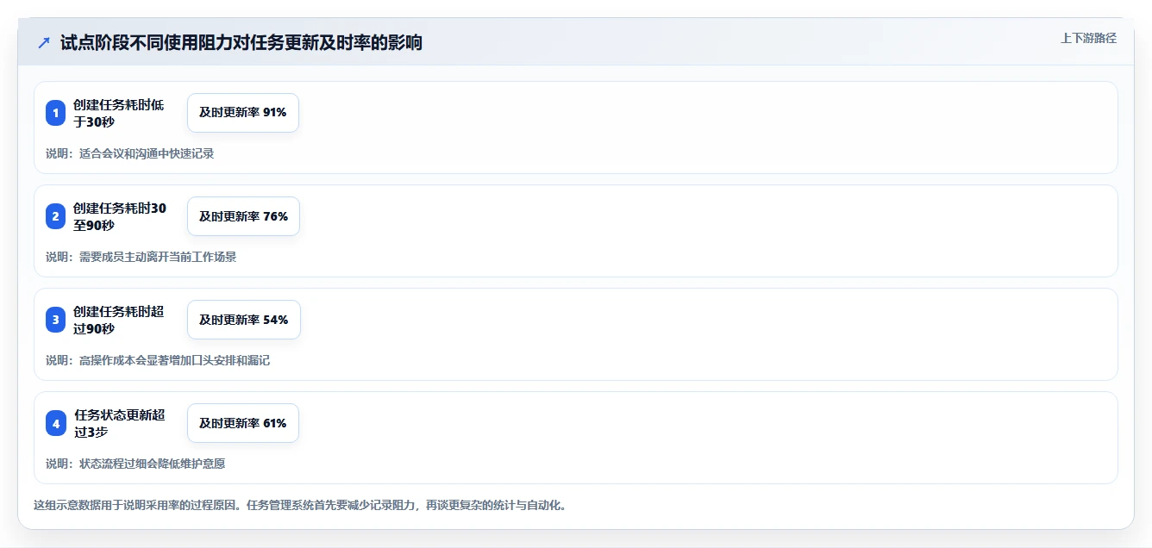The image size is (1152, 548).
Task: Click the note 说明：适合会议和沟通中快速记录
Action: (129, 153)
